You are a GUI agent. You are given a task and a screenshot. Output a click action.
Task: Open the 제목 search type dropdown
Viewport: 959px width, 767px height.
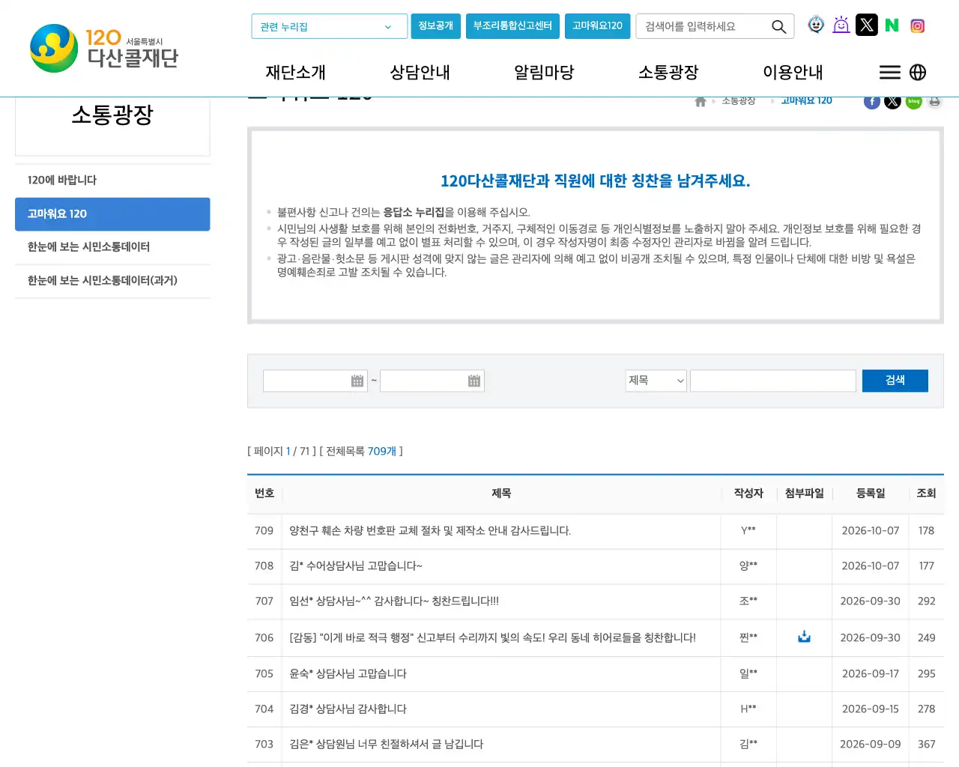[x=656, y=381]
